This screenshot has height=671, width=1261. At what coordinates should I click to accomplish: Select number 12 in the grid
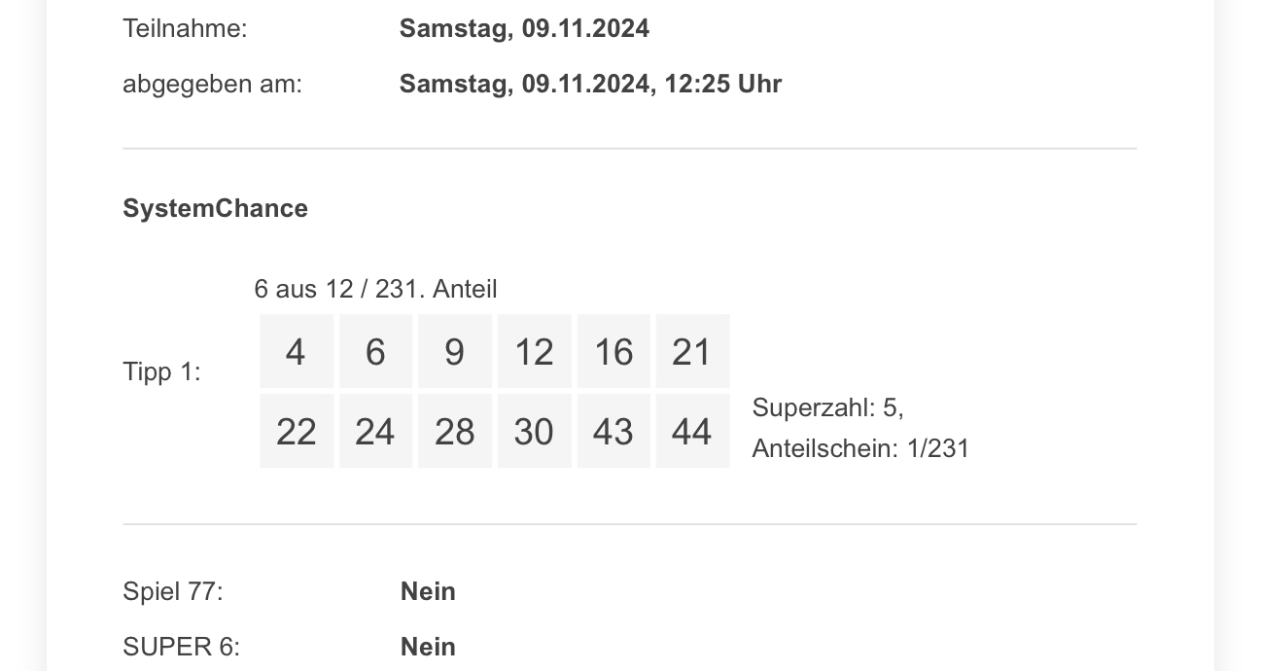[x=534, y=351]
